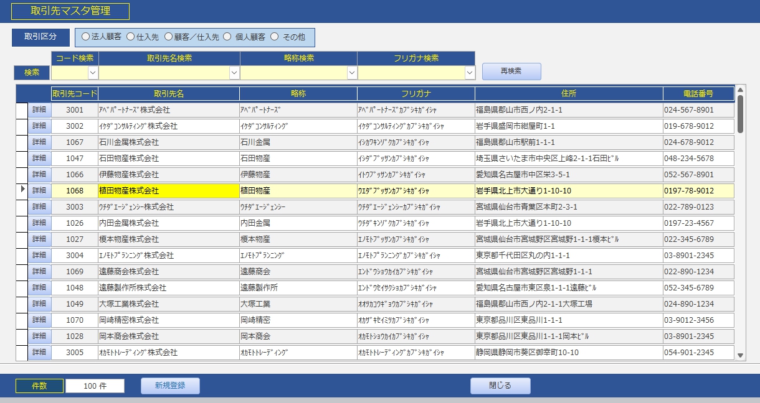This screenshot has height=403, width=760.
Task: Open 詳細 for customer code 3001
Action: coord(39,110)
